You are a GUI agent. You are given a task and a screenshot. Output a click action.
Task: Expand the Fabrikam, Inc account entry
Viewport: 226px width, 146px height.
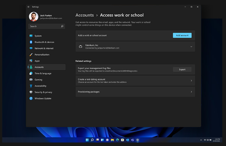tap(191, 47)
